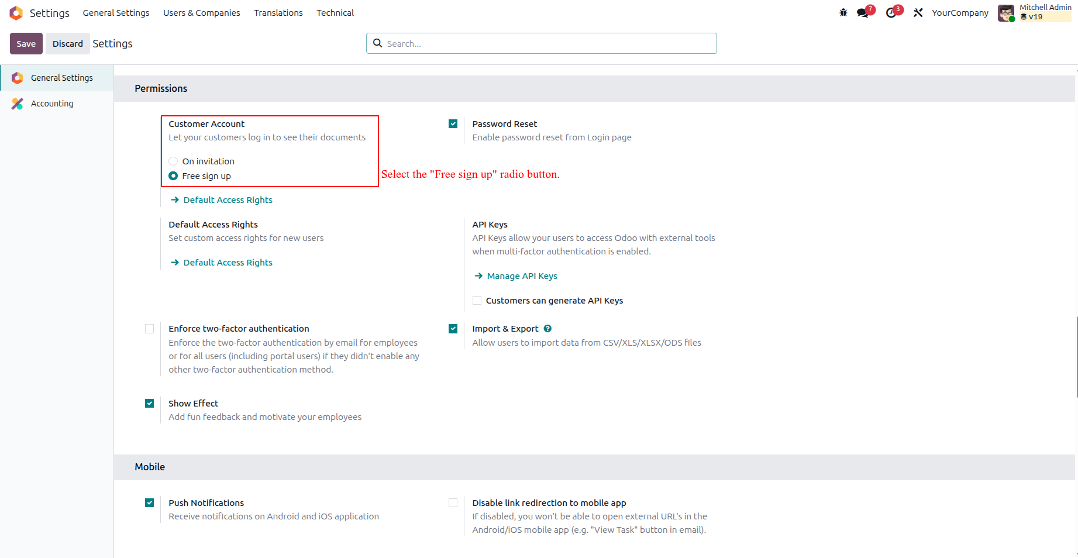Click the Save button
The height and width of the screenshot is (558, 1078).
pos(26,44)
